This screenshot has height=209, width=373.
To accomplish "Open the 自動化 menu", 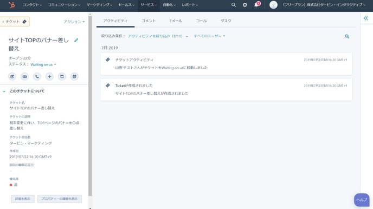I will point(169,5).
